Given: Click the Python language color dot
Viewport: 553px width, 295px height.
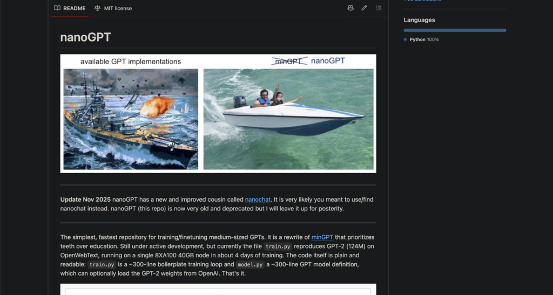Looking at the screenshot, I should [x=405, y=39].
